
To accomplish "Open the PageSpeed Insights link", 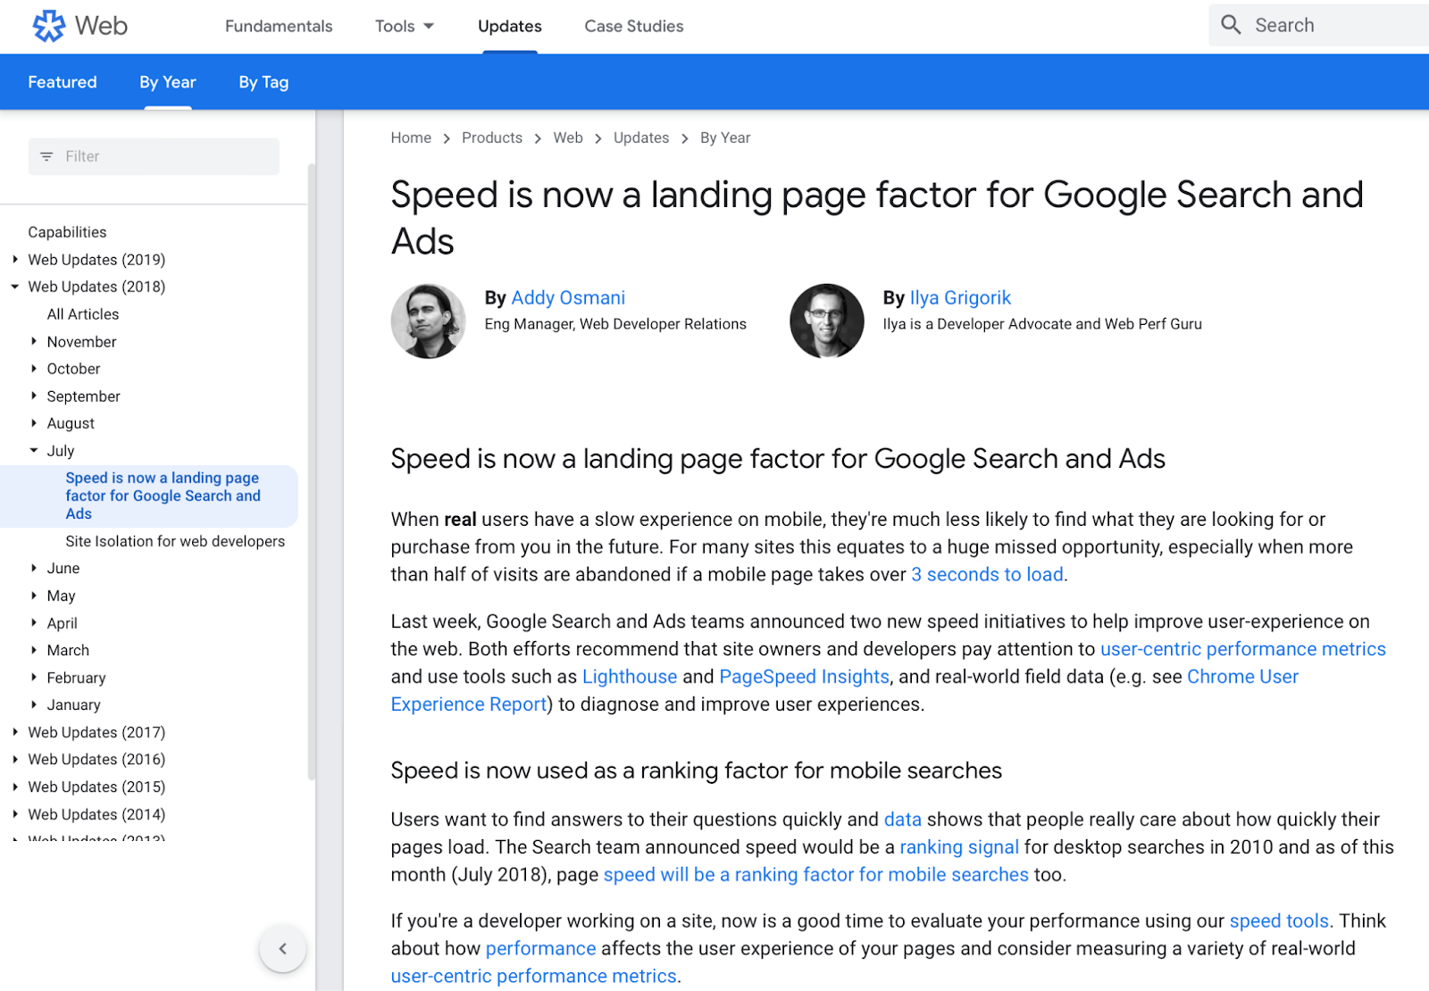I will coord(805,677).
